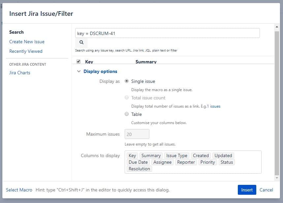Viewport: 283px width, 203px height.
Task: Switch to Recently Viewed
Action: 26,51
